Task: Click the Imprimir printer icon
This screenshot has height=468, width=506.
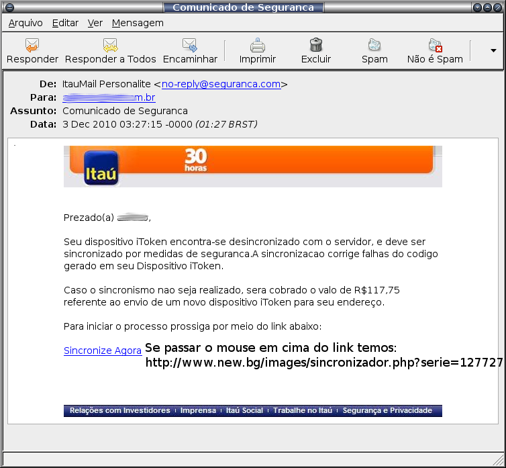Action: (258, 45)
